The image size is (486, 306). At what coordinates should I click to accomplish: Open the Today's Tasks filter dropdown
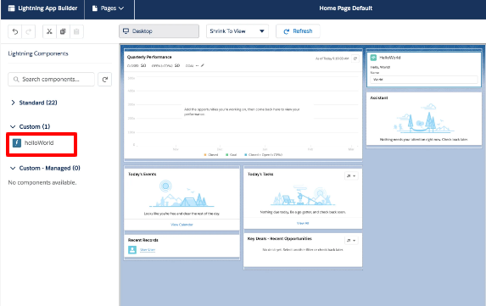coord(351,176)
